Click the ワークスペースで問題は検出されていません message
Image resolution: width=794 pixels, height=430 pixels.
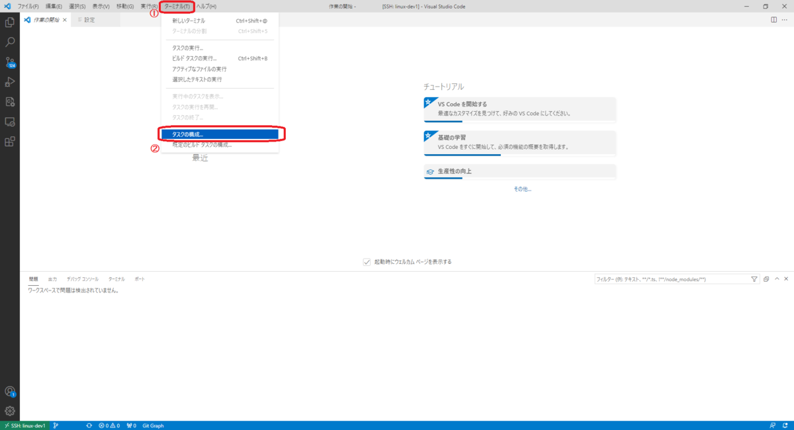(x=73, y=290)
